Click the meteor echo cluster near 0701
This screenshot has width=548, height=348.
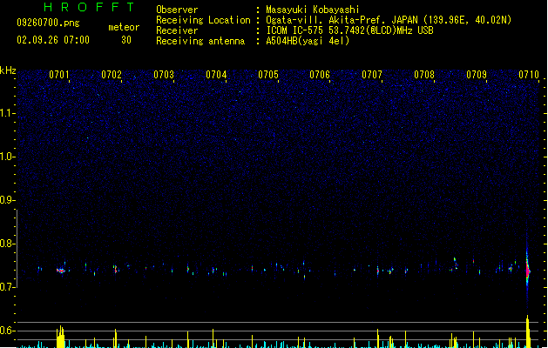pyautogui.click(x=61, y=271)
